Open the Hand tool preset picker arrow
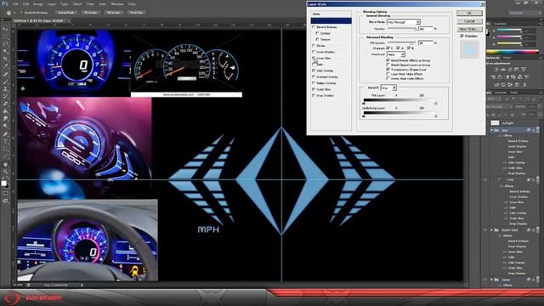The height and width of the screenshot is (306, 544). [x=14, y=13]
